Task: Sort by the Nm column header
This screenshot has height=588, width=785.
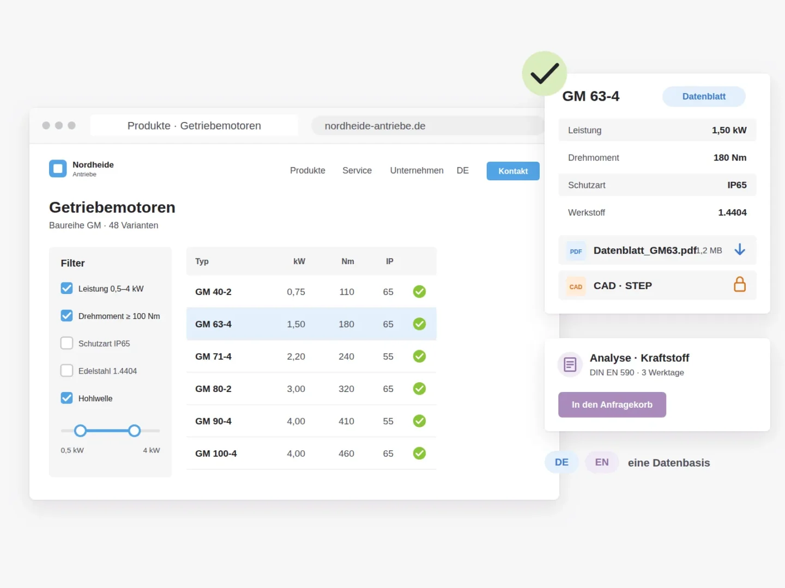Action: click(348, 261)
